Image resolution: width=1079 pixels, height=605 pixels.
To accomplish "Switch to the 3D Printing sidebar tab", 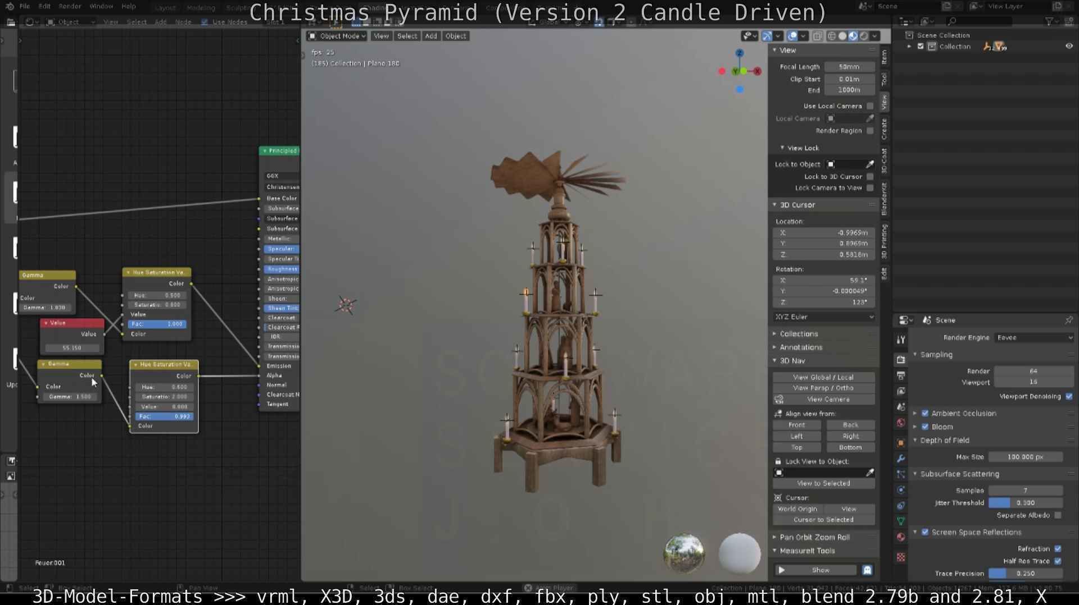I will [884, 241].
